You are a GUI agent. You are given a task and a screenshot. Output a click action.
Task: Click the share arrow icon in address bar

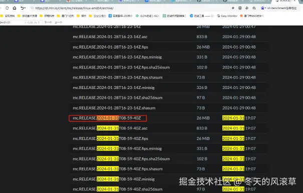(247, 8)
